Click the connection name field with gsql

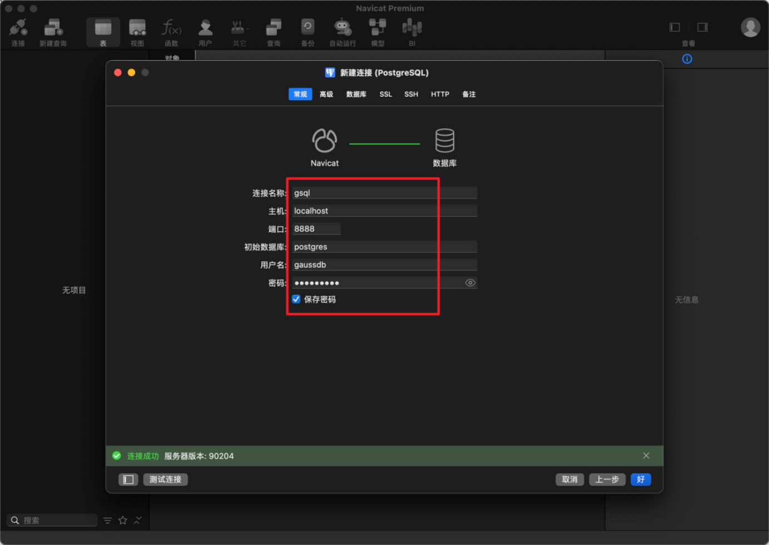click(x=385, y=193)
